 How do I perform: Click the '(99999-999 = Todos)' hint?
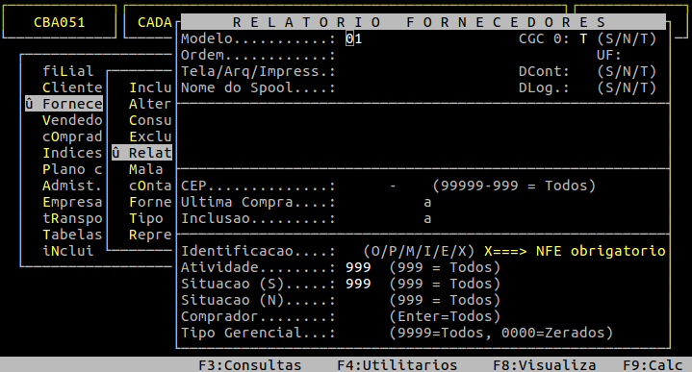[514, 186]
